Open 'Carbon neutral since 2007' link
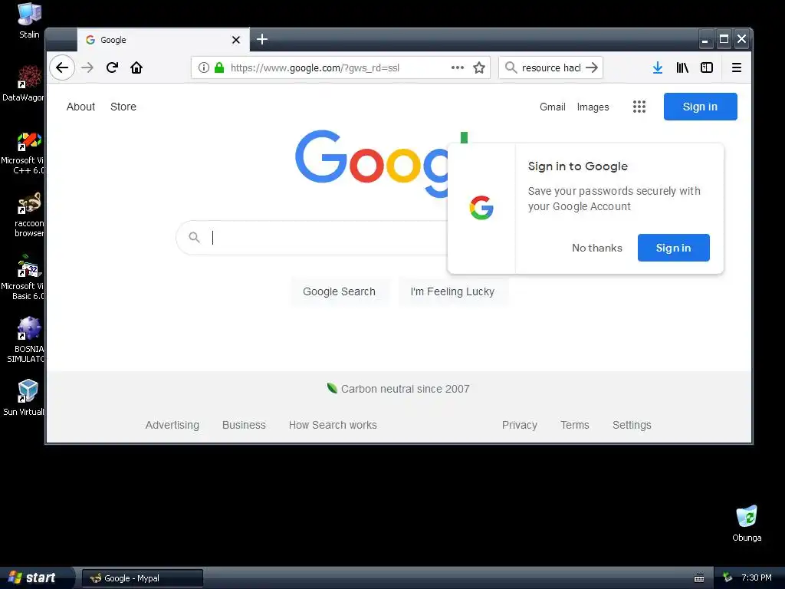 click(405, 389)
